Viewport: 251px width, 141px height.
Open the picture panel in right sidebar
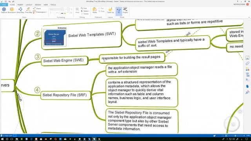pyautogui.click(x=247, y=58)
